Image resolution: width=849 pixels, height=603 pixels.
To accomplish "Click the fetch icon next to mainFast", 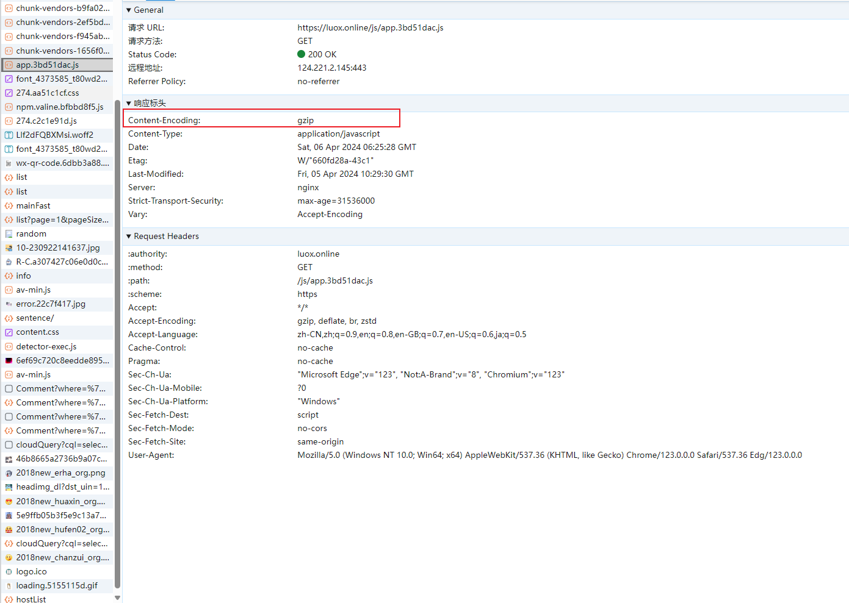I will pos(9,205).
